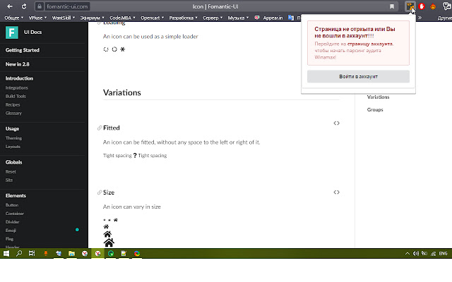Expand the WantSkill bookmarks folder

tap(64, 18)
